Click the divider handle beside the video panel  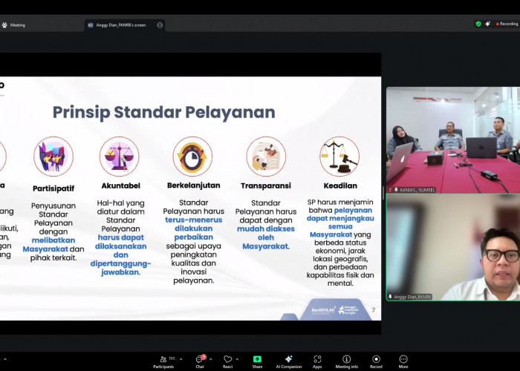[x=384, y=194]
